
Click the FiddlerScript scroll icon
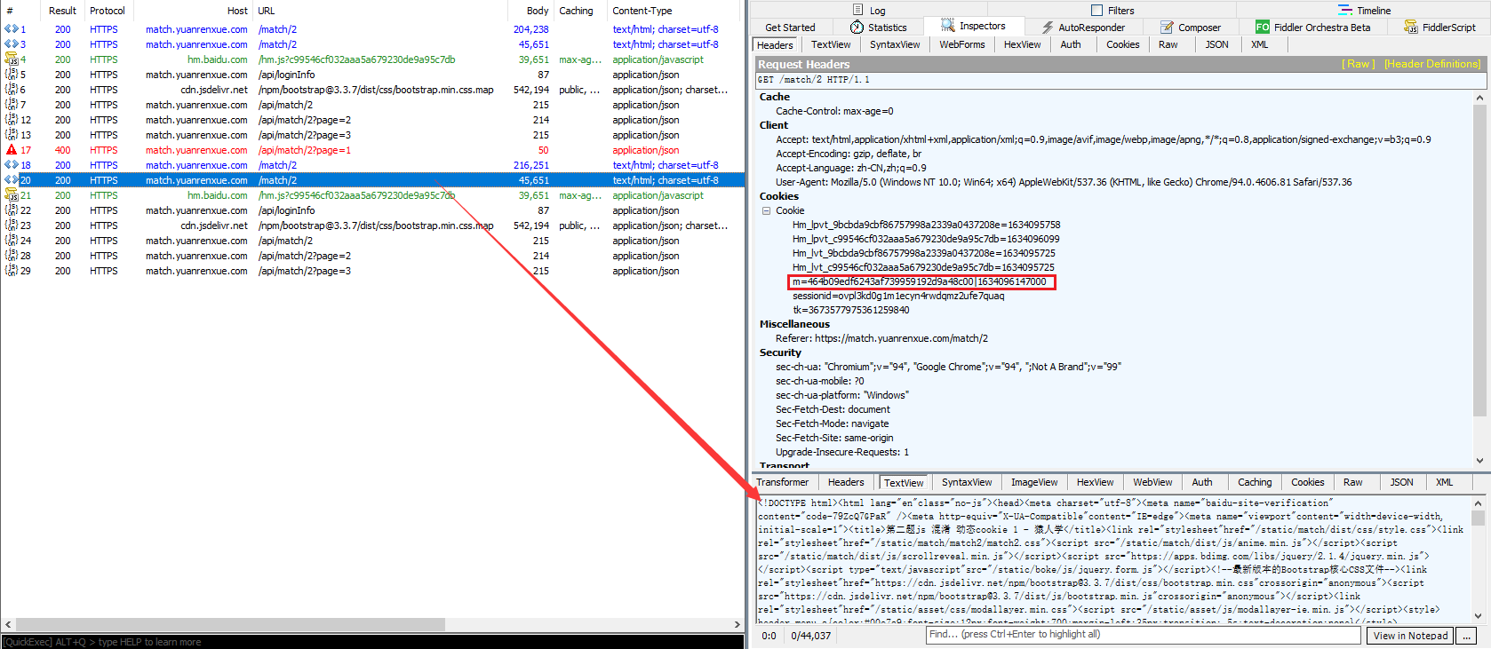coord(1410,28)
